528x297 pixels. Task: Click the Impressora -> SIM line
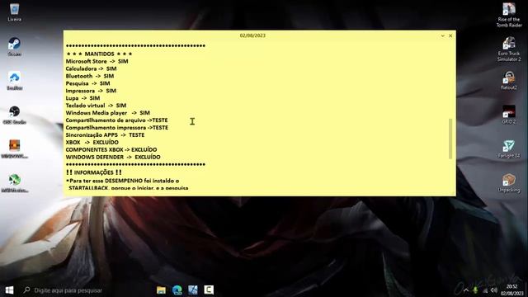coord(91,91)
